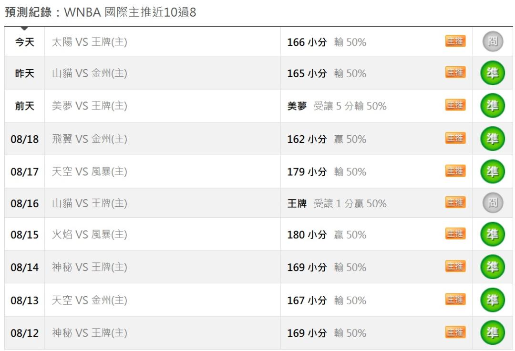Click gray pending icon in 08/16 row
Image resolution: width=515 pixels, height=351 pixels.
(x=493, y=203)
